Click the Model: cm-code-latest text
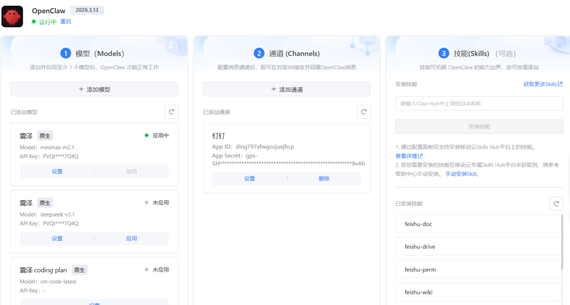The width and height of the screenshot is (570, 305). (48, 281)
